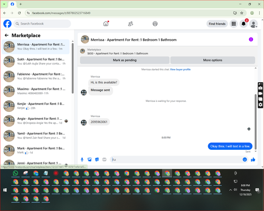Click the message text box
This screenshot has height=211, width=264.
pyautogui.click(x=176, y=159)
